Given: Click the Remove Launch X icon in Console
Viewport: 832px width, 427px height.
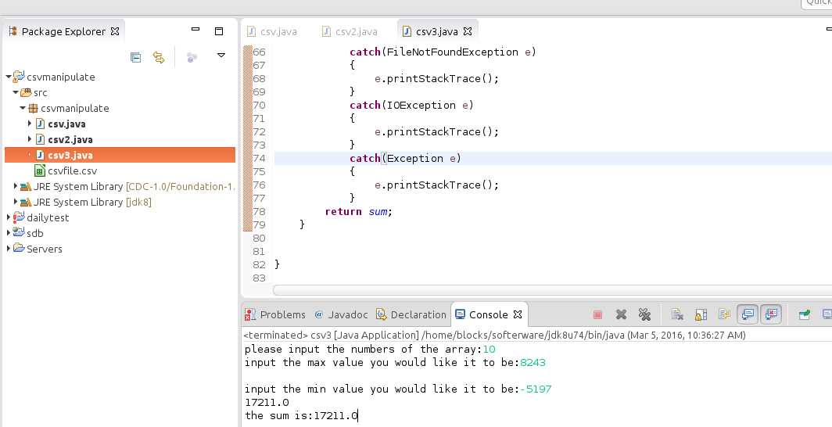Looking at the screenshot, I should (622, 314).
